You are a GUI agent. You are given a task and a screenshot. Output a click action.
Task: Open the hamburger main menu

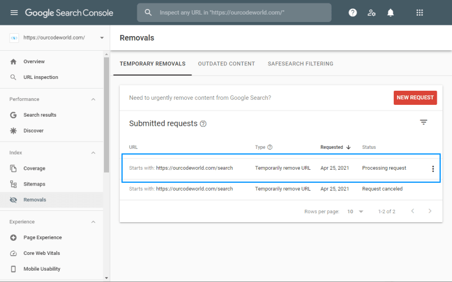pyautogui.click(x=14, y=12)
